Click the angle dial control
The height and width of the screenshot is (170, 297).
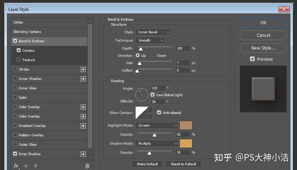coord(142,95)
